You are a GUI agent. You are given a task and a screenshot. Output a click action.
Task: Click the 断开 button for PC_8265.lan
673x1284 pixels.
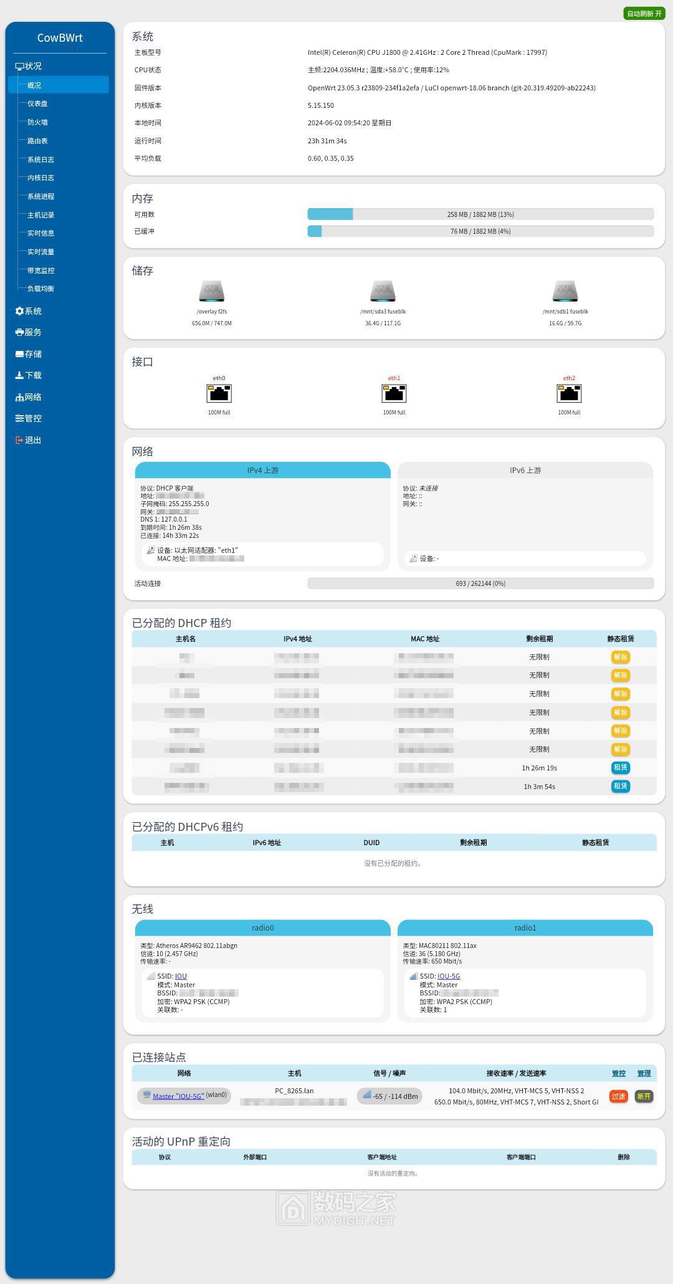click(644, 1096)
